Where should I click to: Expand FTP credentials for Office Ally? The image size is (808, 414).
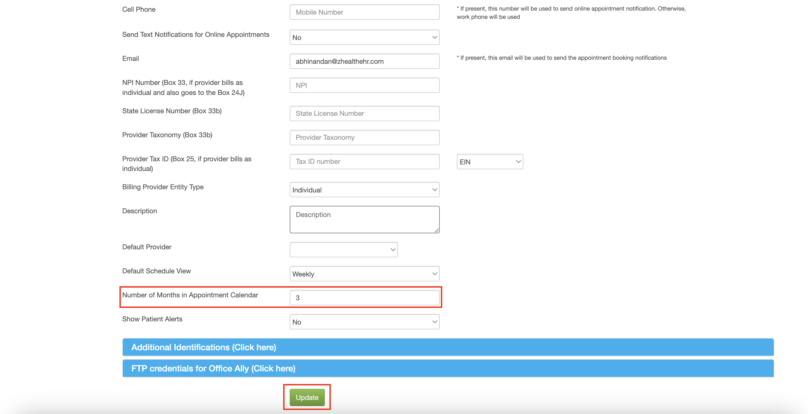coord(448,368)
